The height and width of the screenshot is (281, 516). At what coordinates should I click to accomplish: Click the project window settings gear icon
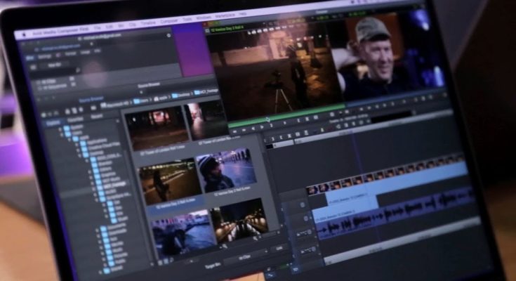pos(169,36)
